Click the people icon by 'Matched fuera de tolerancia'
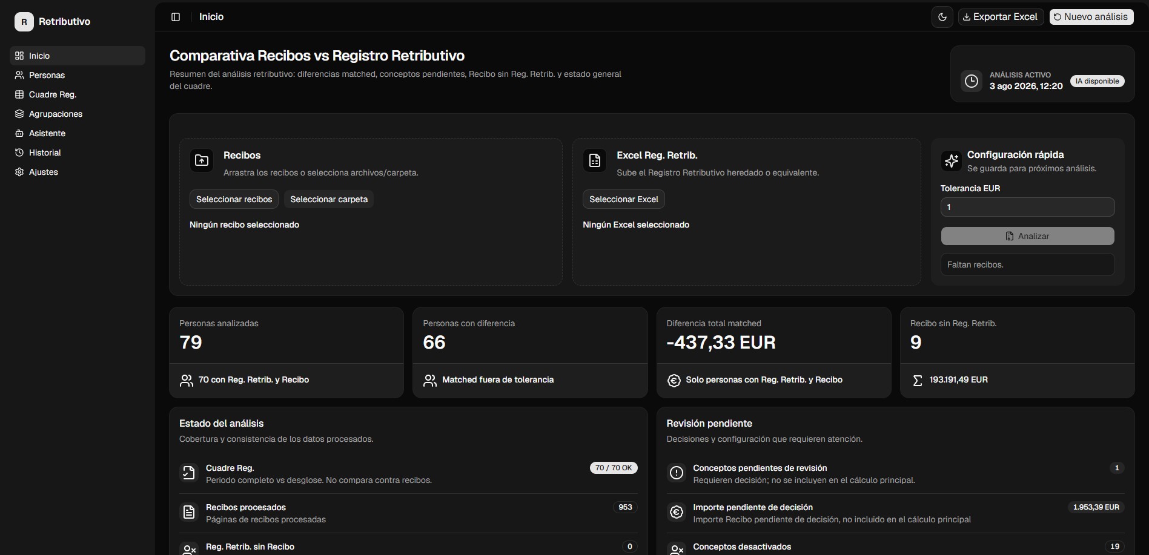 [430, 380]
